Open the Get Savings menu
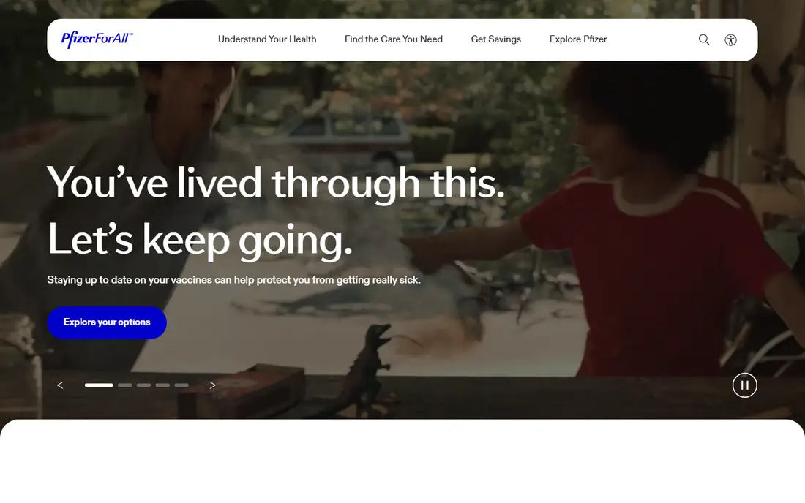This screenshot has height=503, width=805. (x=496, y=39)
